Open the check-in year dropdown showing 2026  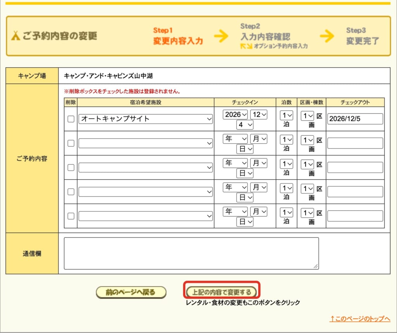point(235,114)
